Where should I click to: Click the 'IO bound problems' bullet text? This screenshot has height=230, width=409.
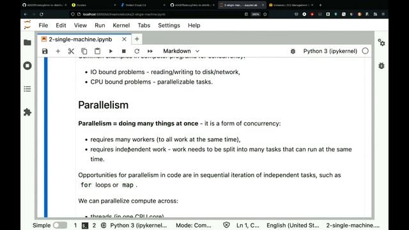[165, 72]
